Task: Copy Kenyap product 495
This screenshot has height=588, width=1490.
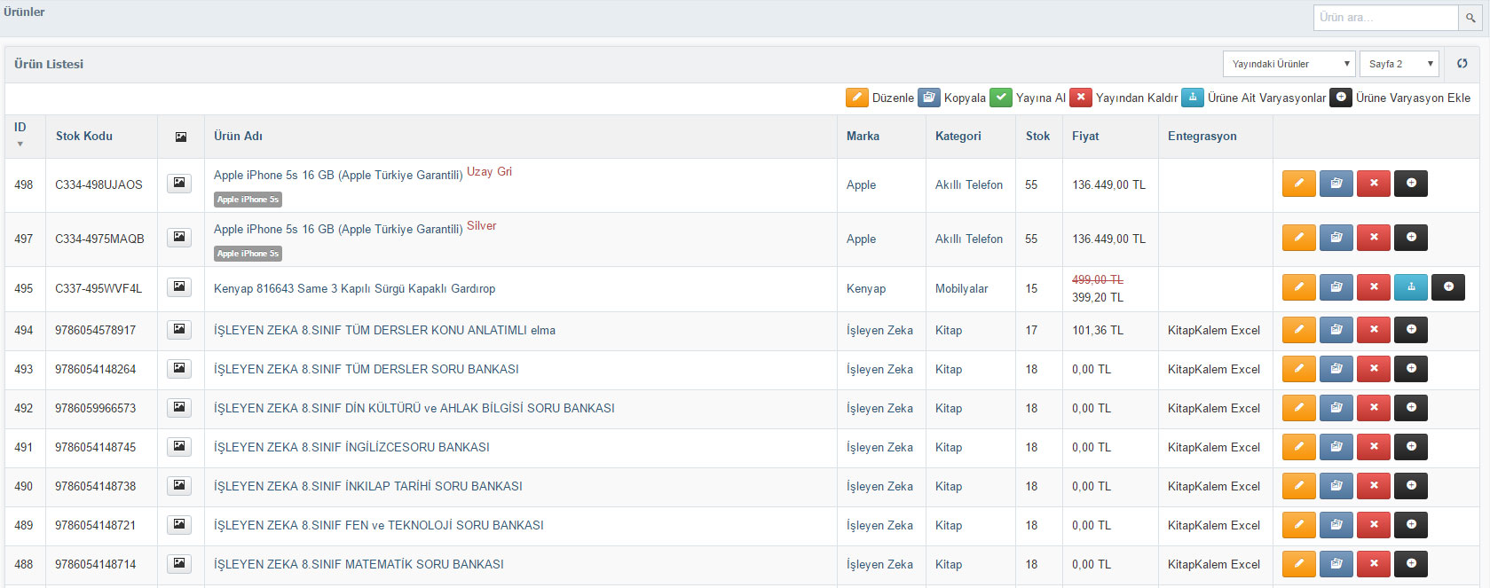Action: click(1336, 287)
